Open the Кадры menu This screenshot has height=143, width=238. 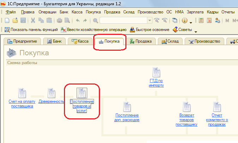[213, 12]
